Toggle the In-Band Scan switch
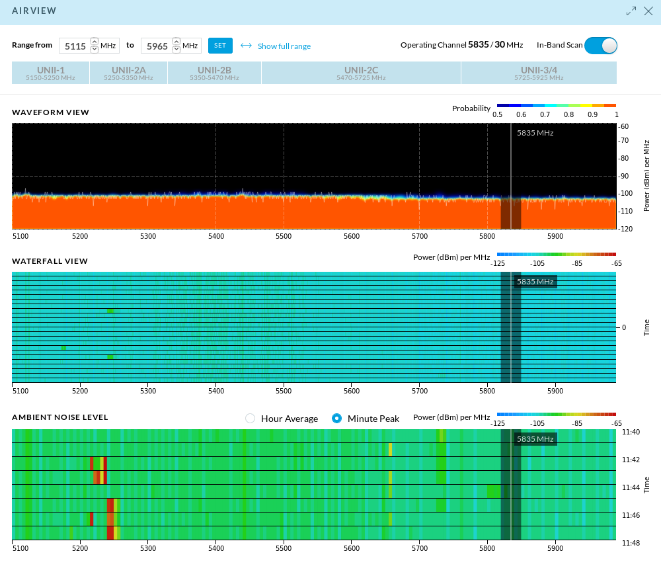The height and width of the screenshot is (574, 661). click(600, 46)
